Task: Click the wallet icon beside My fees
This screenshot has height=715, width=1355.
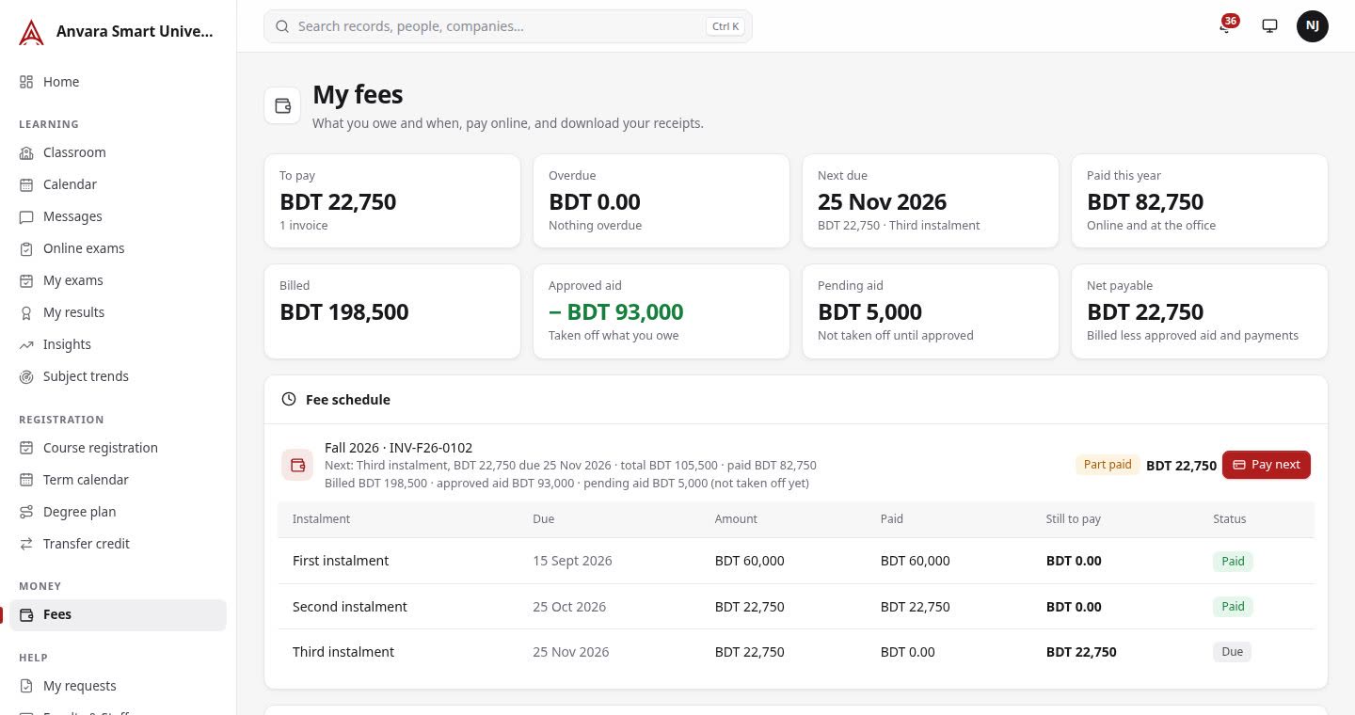Action: [x=282, y=105]
